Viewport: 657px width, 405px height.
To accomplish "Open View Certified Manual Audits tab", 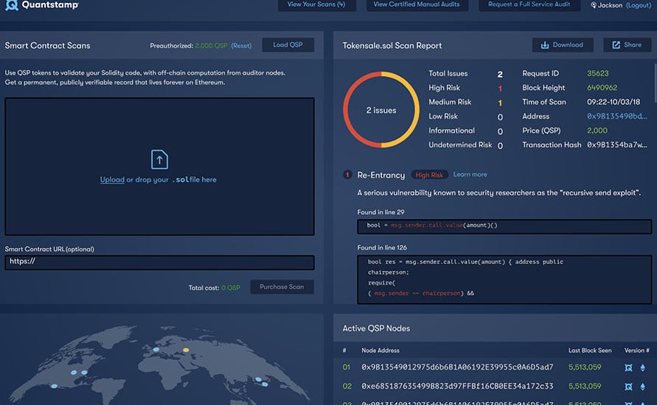I will 417,4.
